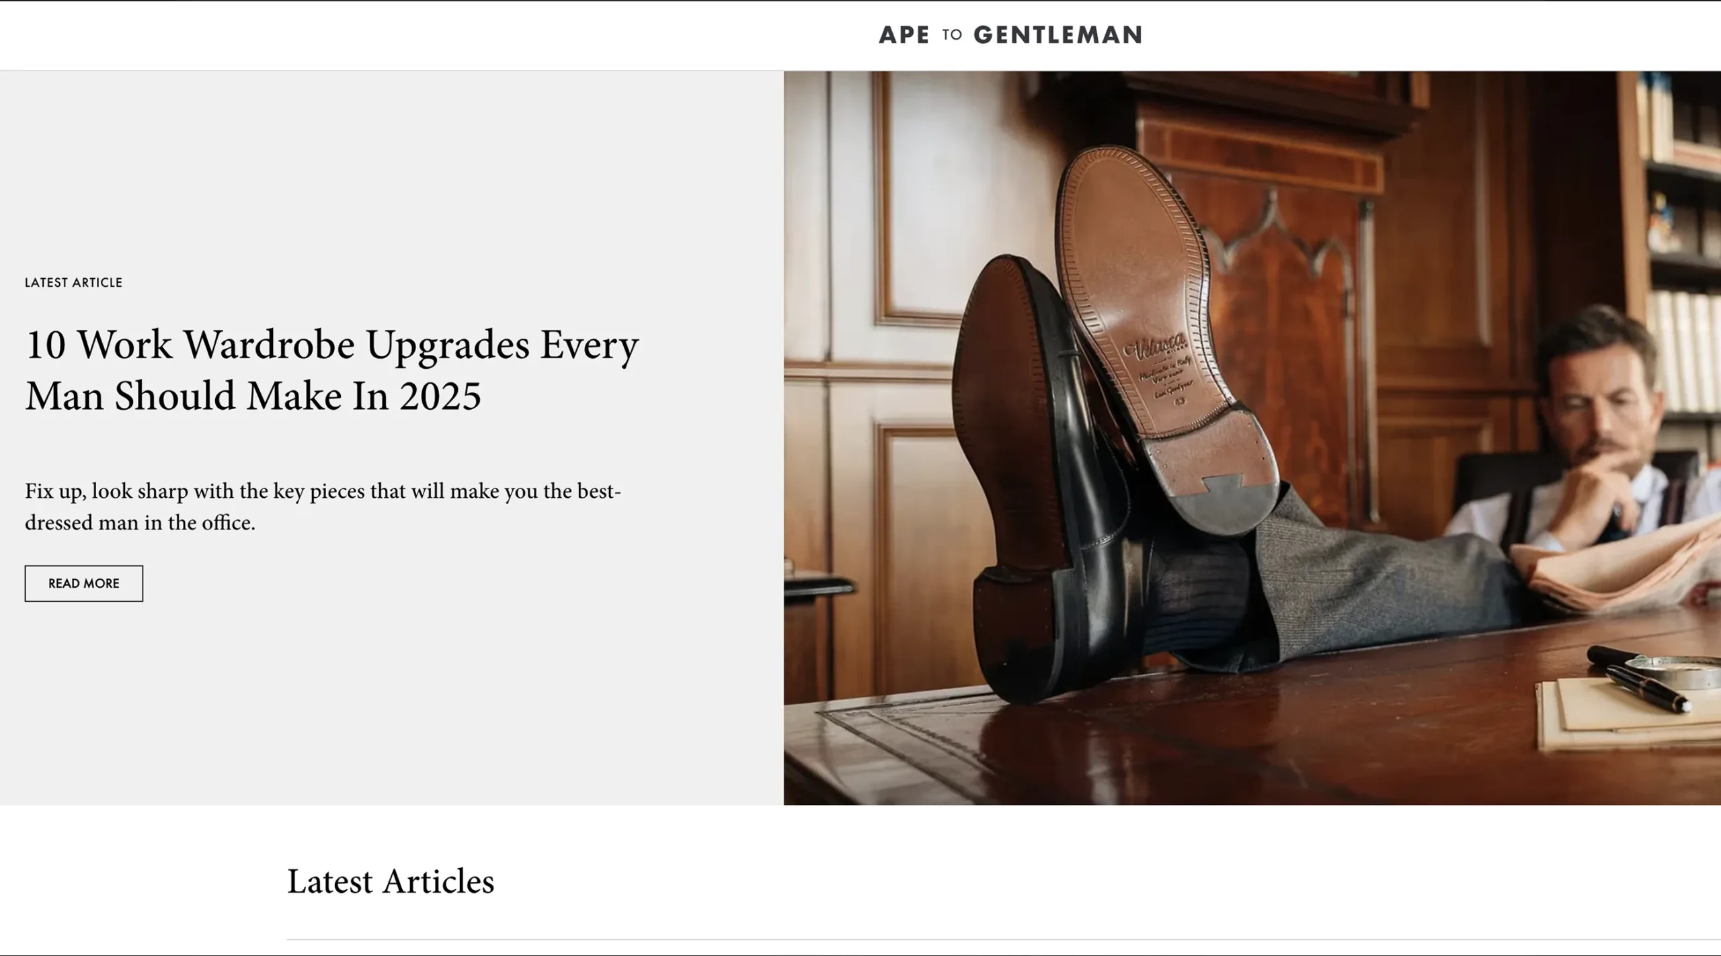Click the Latest Articles section heading
This screenshot has height=956, width=1721.
tap(391, 881)
